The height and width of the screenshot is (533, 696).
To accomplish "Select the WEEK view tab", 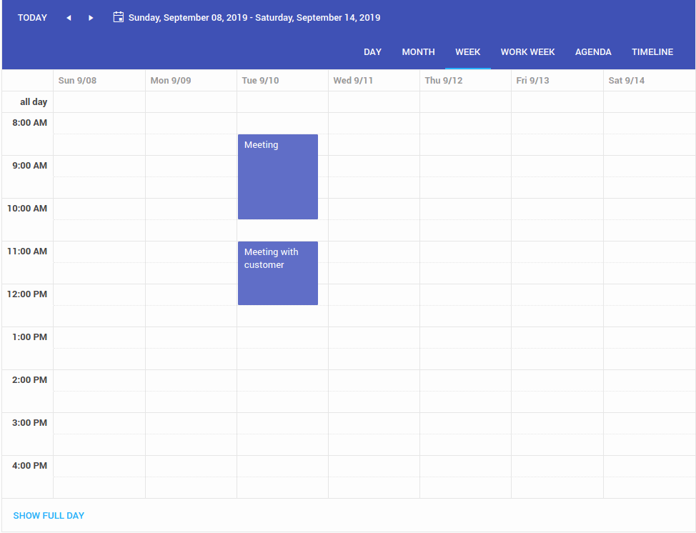I will click(468, 52).
